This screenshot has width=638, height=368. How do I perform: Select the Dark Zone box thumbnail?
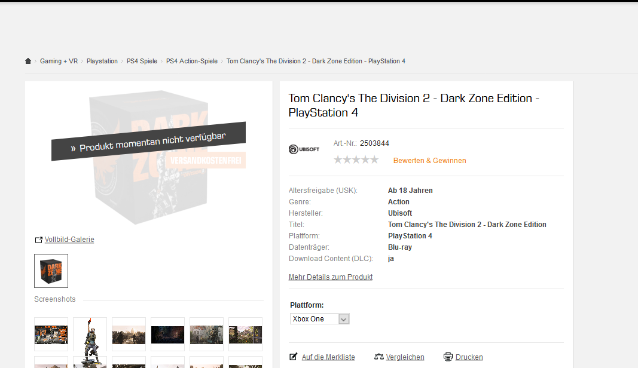(x=51, y=271)
